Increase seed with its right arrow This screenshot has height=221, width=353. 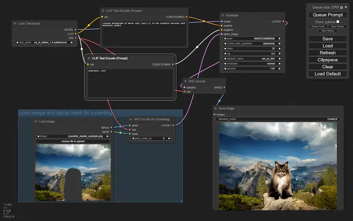[x=280, y=38]
